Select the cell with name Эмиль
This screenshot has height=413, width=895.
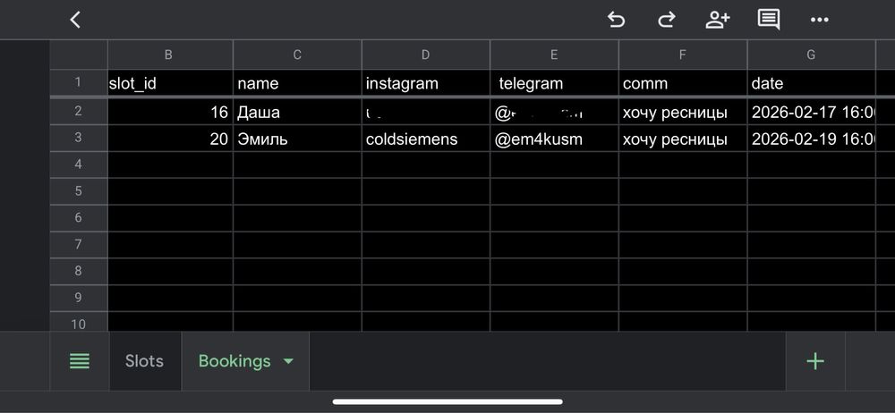tap(297, 139)
